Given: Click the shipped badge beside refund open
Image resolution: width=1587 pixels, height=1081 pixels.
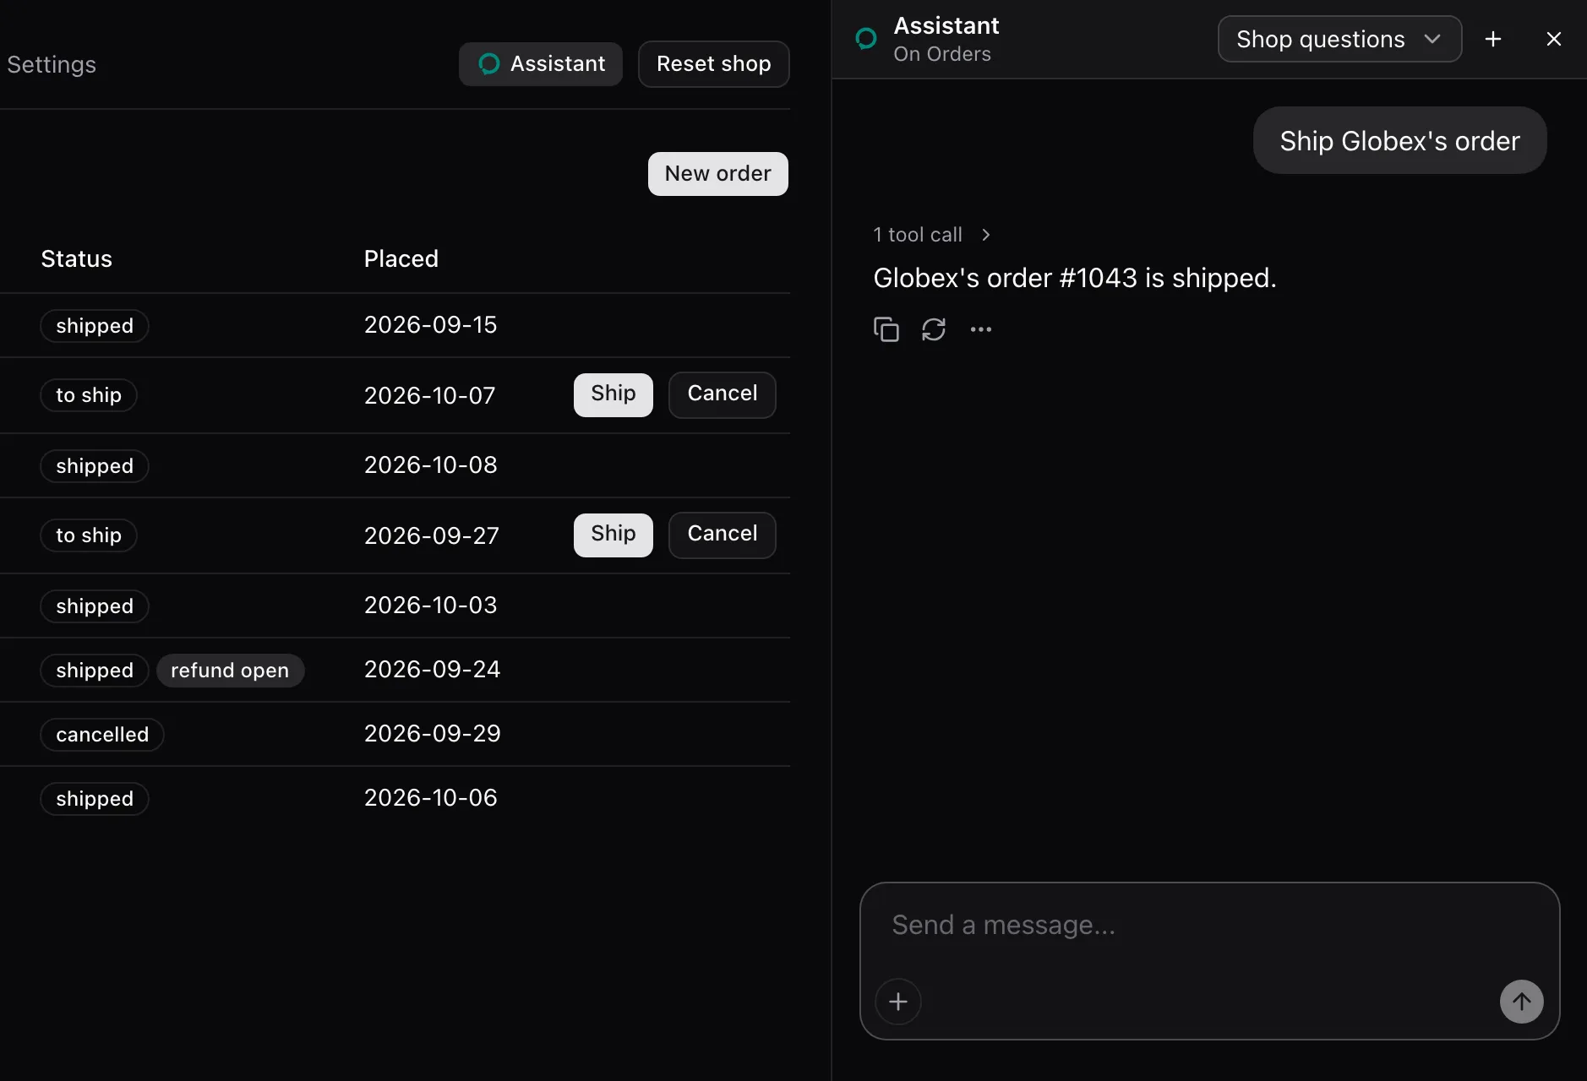Looking at the screenshot, I should tap(95, 671).
